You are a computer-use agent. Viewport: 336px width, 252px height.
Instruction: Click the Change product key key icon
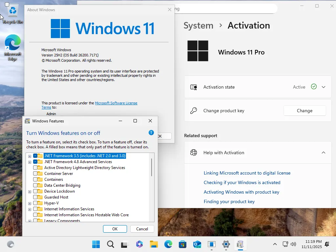194,111
